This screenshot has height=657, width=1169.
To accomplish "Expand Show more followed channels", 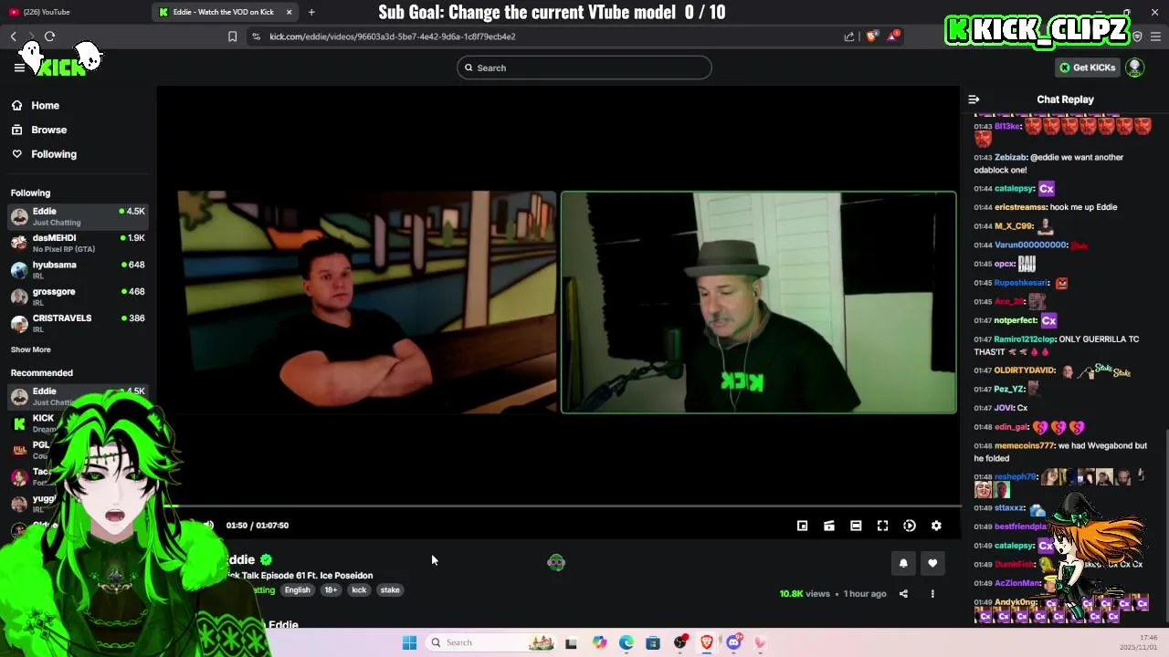I will click(30, 349).
